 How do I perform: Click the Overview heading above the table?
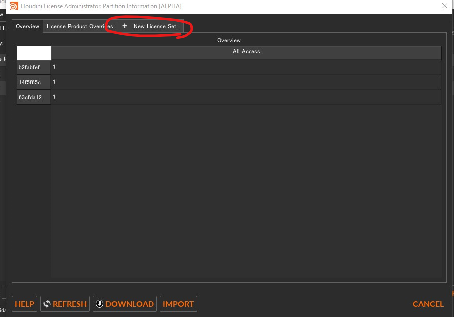229,40
